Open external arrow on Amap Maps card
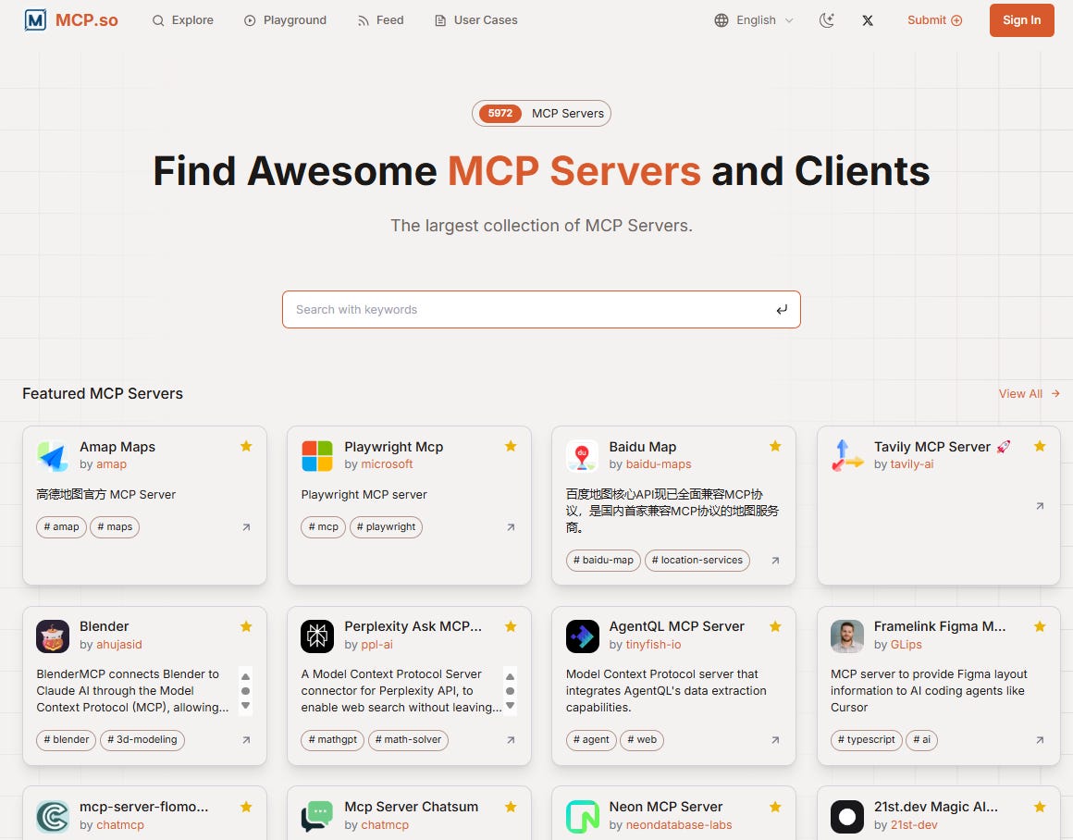Image resolution: width=1073 pixels, height=840 pixels. (x=246, y=527)
